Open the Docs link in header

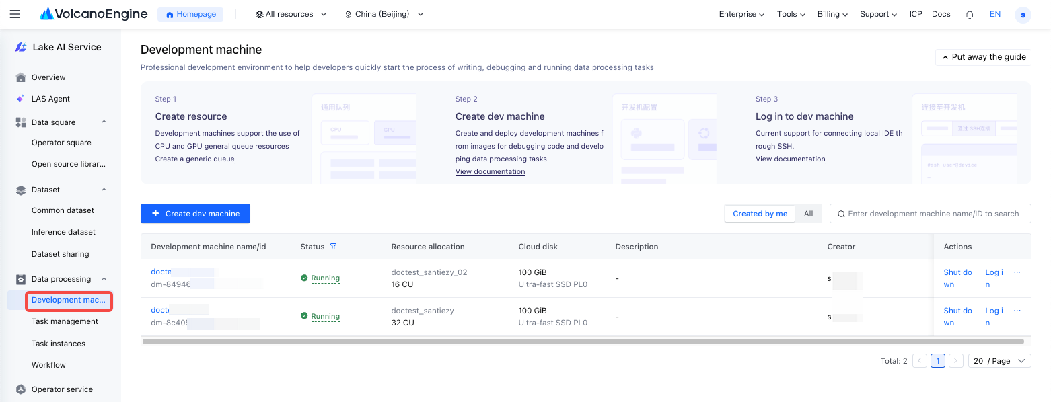pyautogui.click(x=941, y=14)
